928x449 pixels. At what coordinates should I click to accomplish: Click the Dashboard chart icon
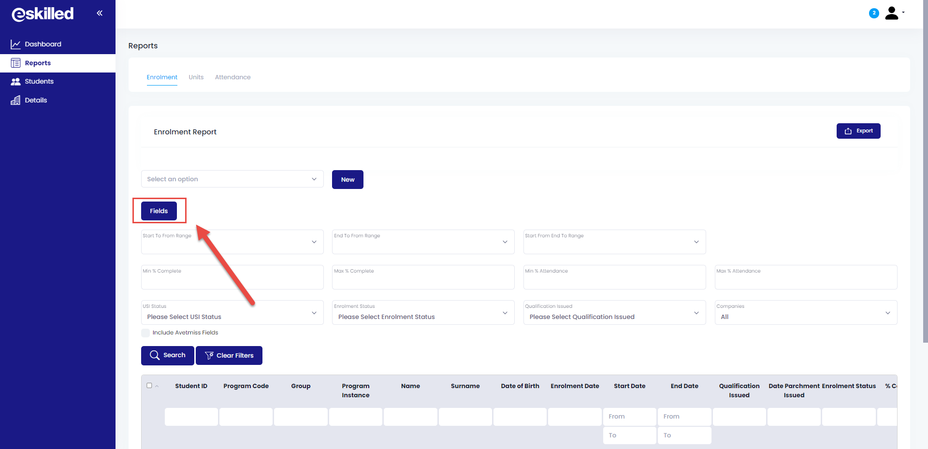[15, 44]
